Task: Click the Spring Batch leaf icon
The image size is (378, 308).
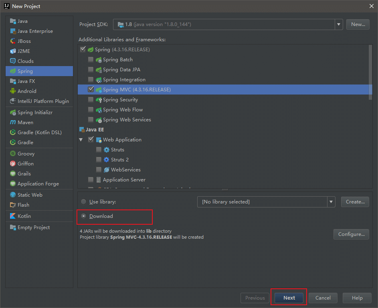Action: coord(99,60)
